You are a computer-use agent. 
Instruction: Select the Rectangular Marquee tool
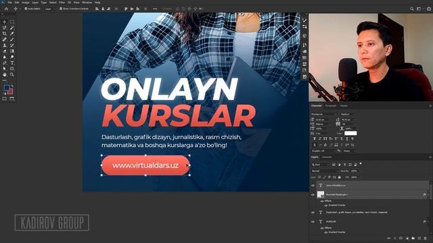(12, 22)
